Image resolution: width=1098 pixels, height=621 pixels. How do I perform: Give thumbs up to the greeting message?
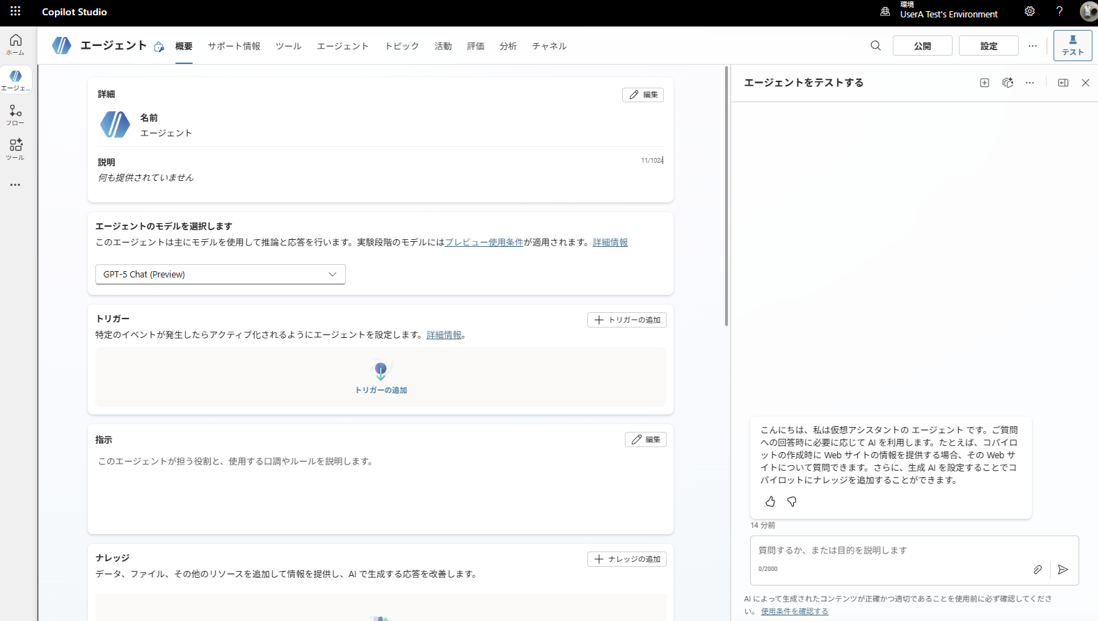[770, 501]
